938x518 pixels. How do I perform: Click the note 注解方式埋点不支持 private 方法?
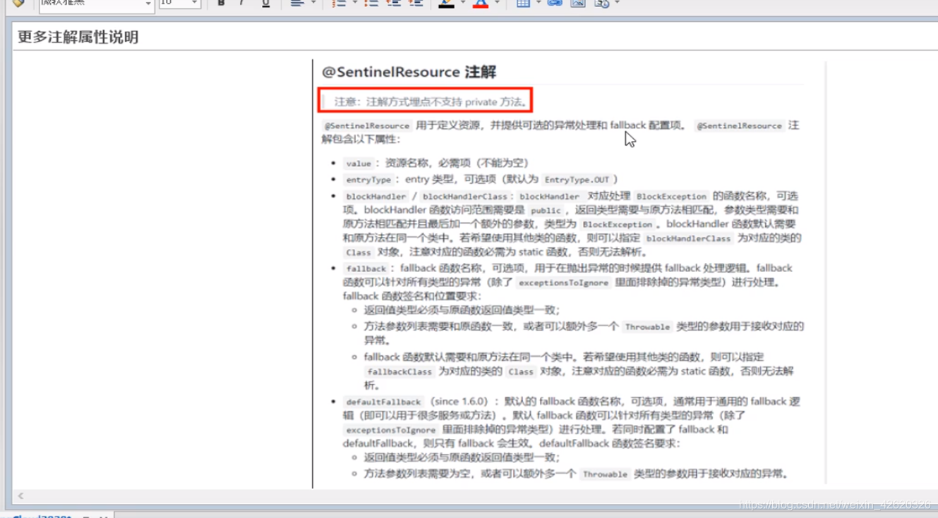(x=431, y=101)
